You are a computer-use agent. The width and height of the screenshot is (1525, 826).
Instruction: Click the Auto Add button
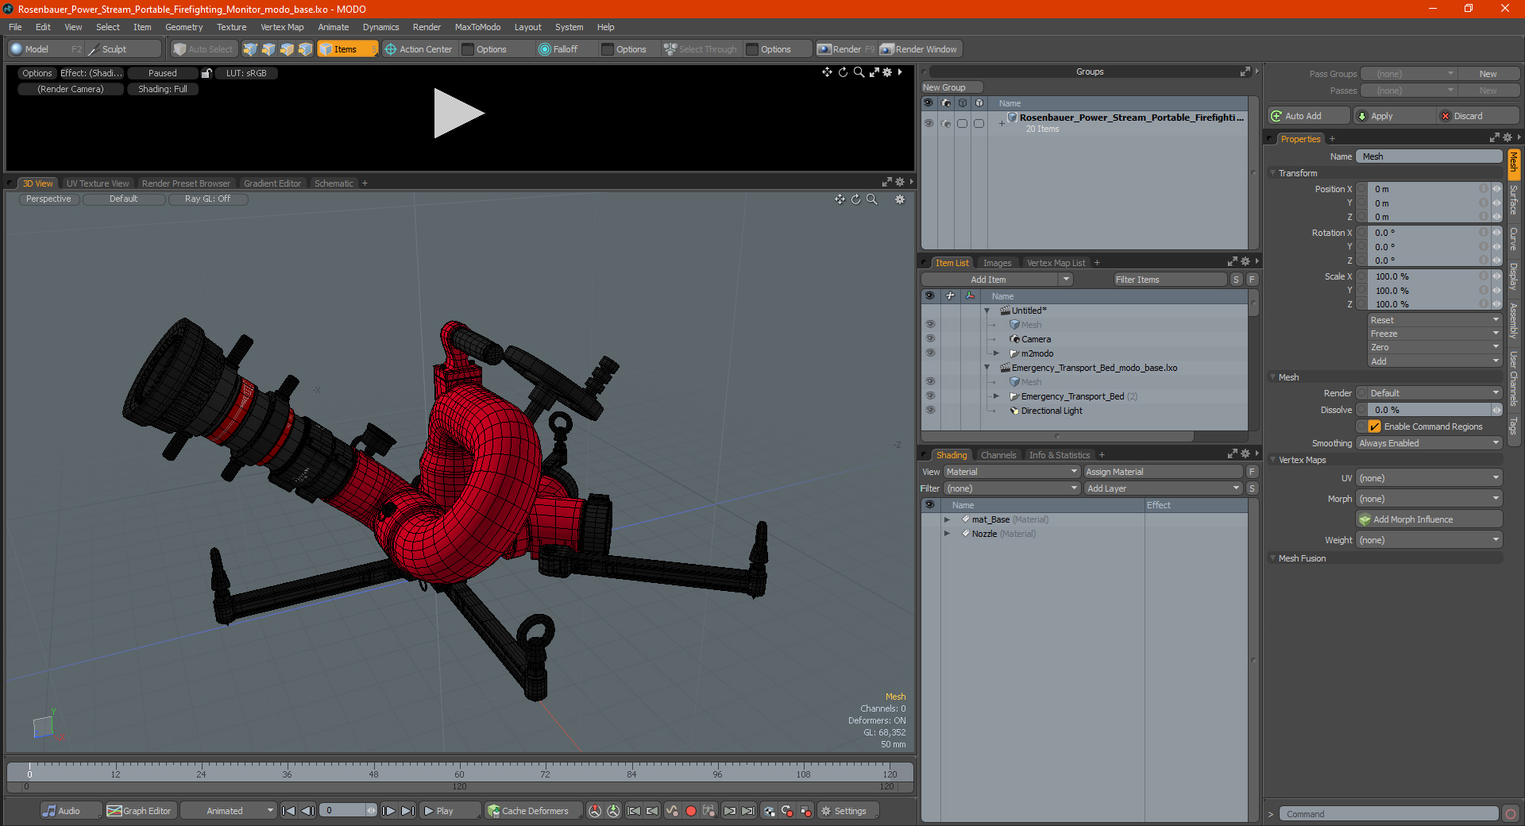tap(1308, 116)
